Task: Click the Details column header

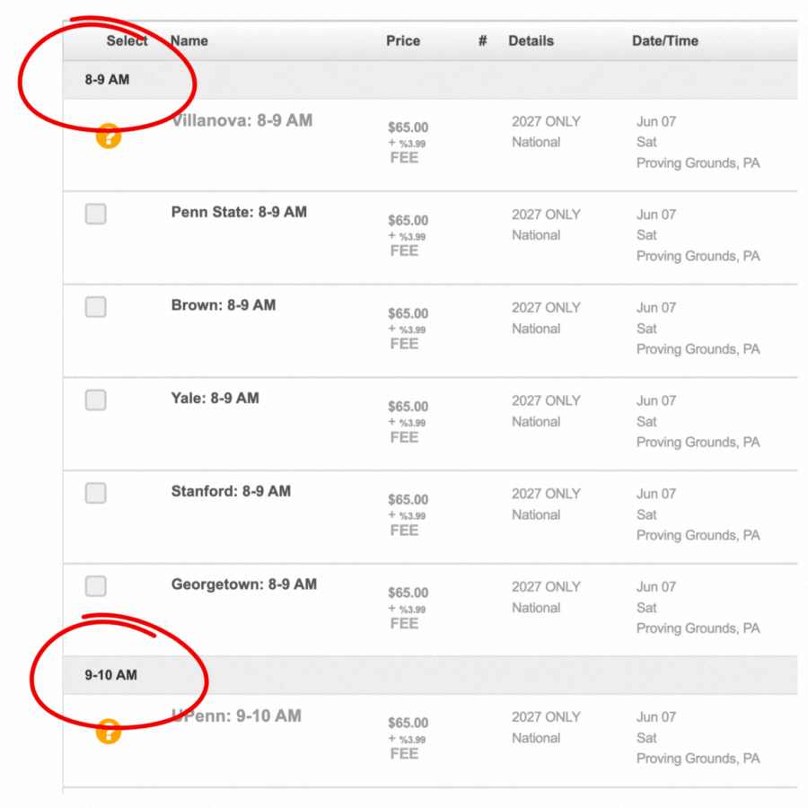Action: (531, 40)
